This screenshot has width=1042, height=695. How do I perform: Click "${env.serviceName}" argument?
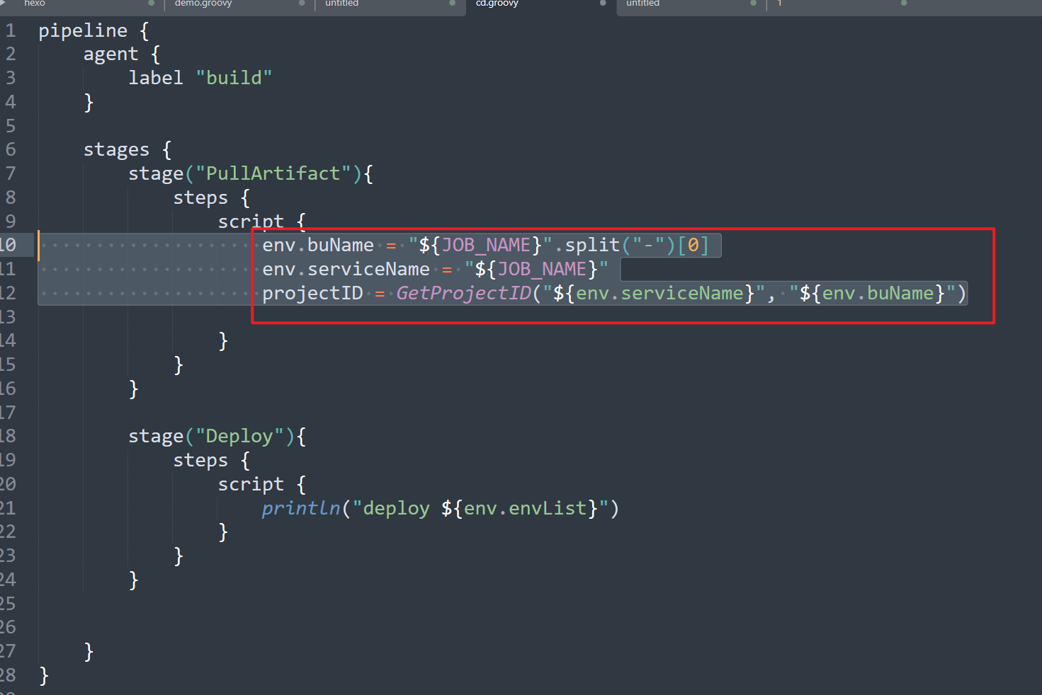point(654,293)
